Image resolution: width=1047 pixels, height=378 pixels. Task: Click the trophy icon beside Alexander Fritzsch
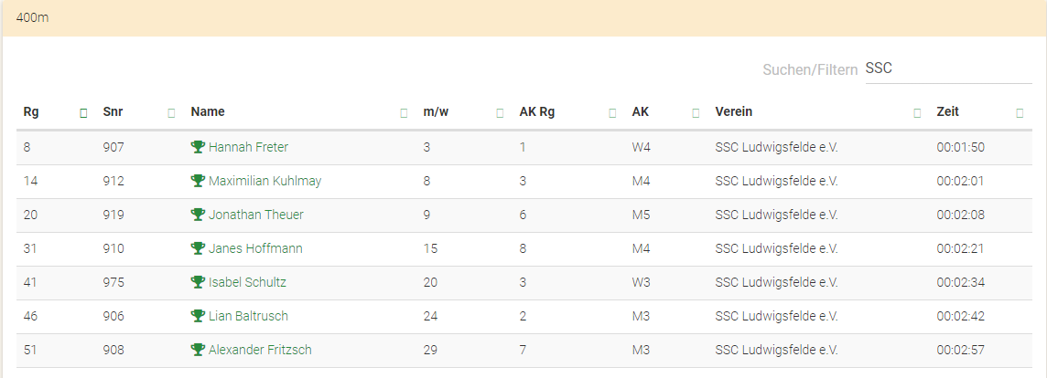point(198,350)
